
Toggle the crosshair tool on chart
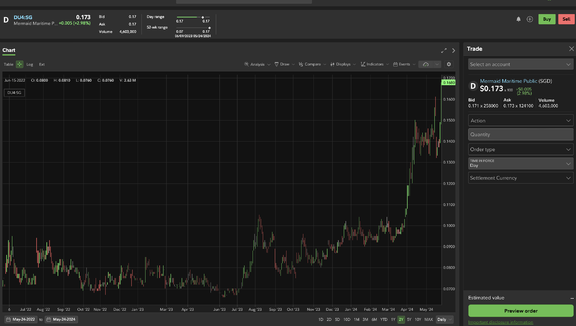pos(19,64)
